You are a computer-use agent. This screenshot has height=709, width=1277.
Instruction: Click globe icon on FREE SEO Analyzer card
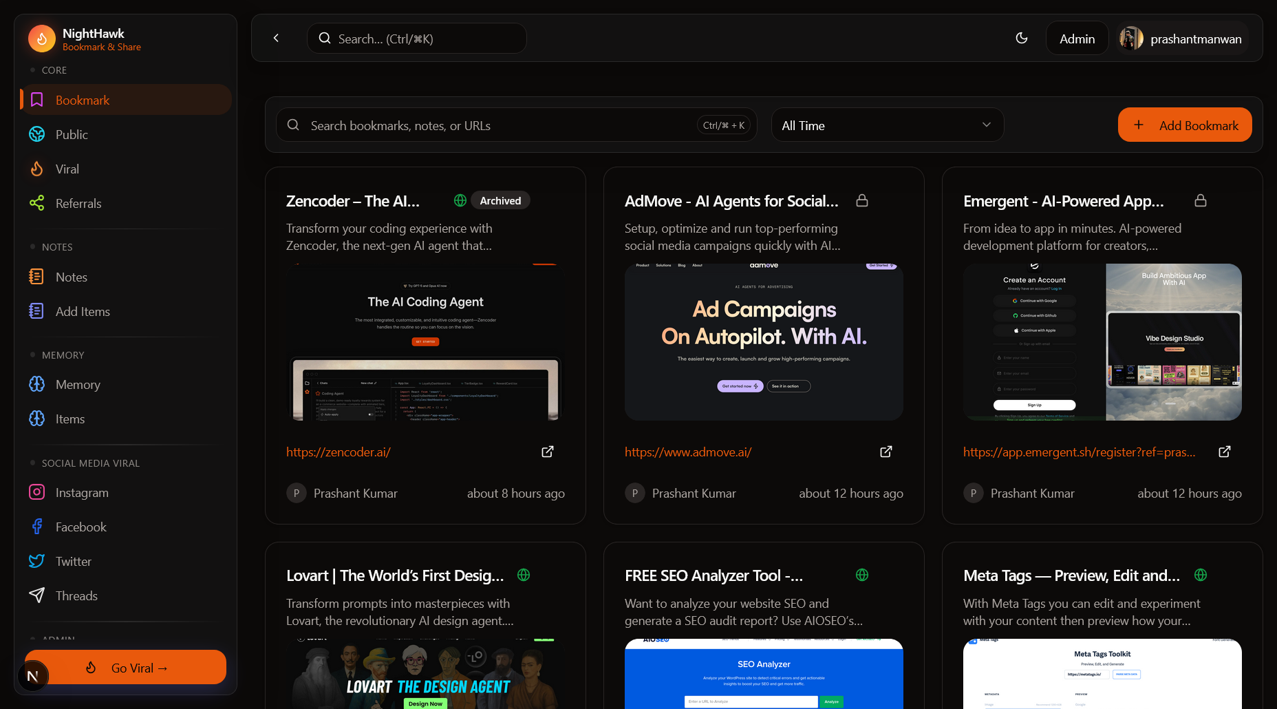(x=862, y=575)
